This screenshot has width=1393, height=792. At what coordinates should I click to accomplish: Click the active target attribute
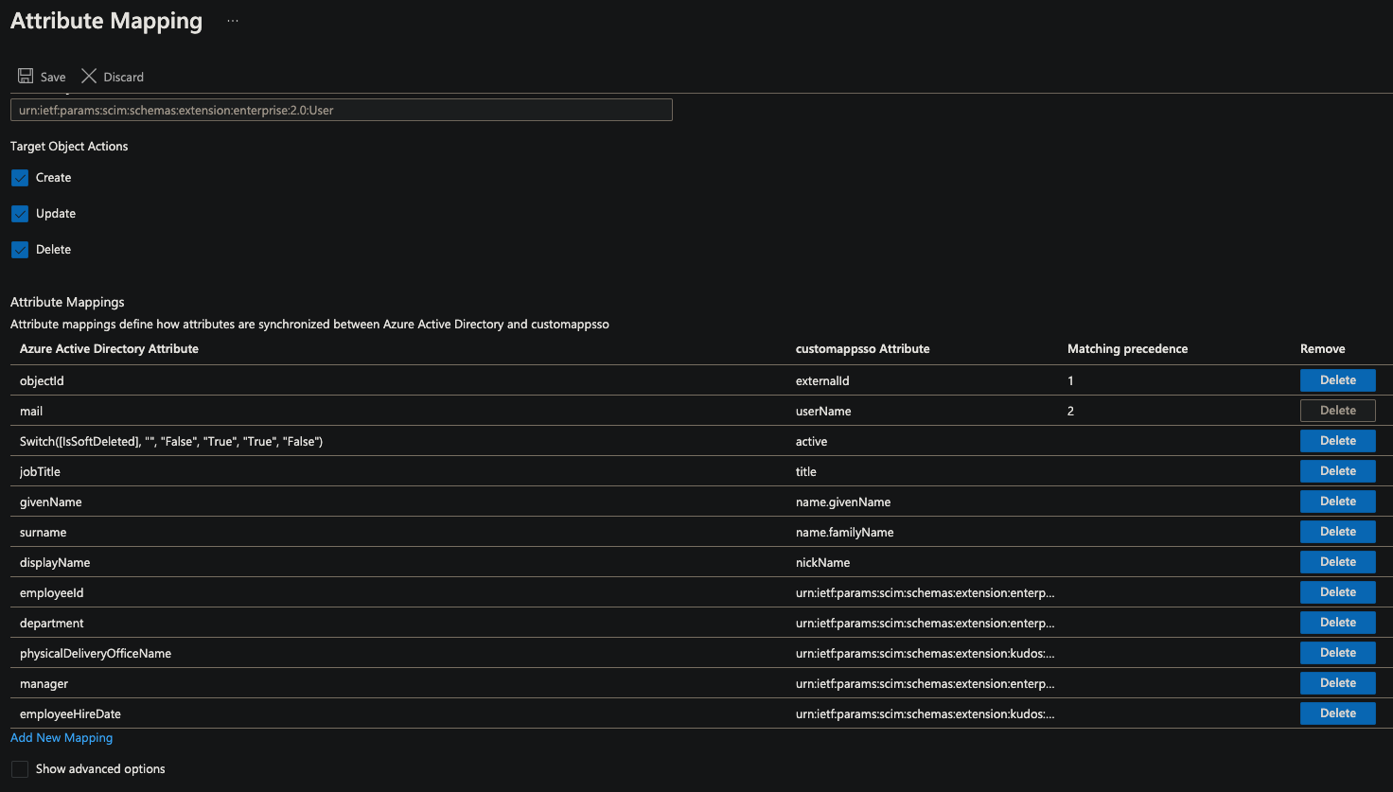point(811,442)
